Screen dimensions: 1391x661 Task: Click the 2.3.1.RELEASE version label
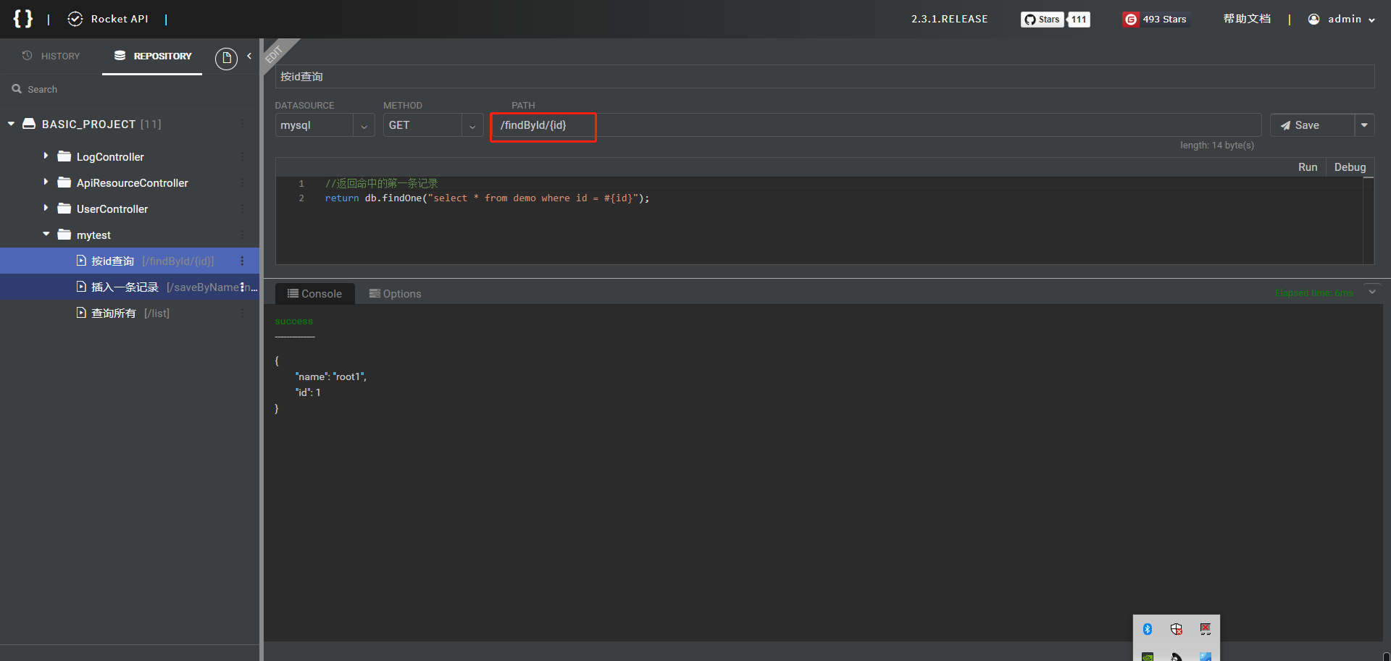(949, 19)
